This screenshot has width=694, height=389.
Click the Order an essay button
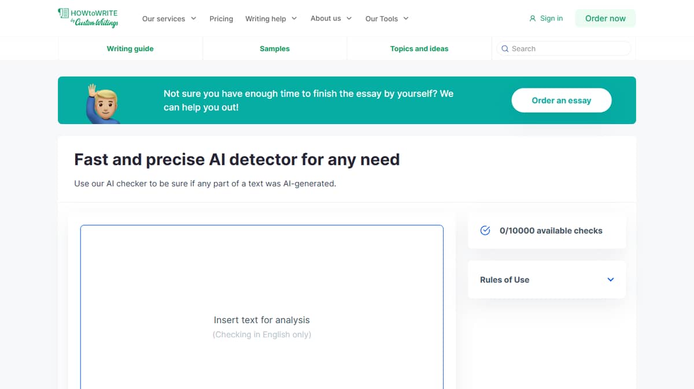click(x=562, y=100)
